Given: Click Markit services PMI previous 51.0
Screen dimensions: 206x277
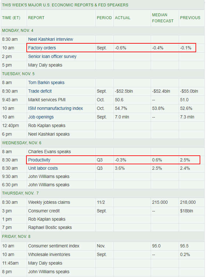Looking at the screenshot, I should [x=184, y=100].
